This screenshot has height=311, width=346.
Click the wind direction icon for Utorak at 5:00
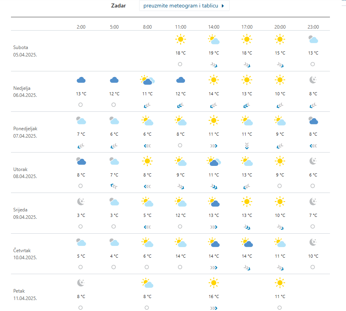coord(114,186)
